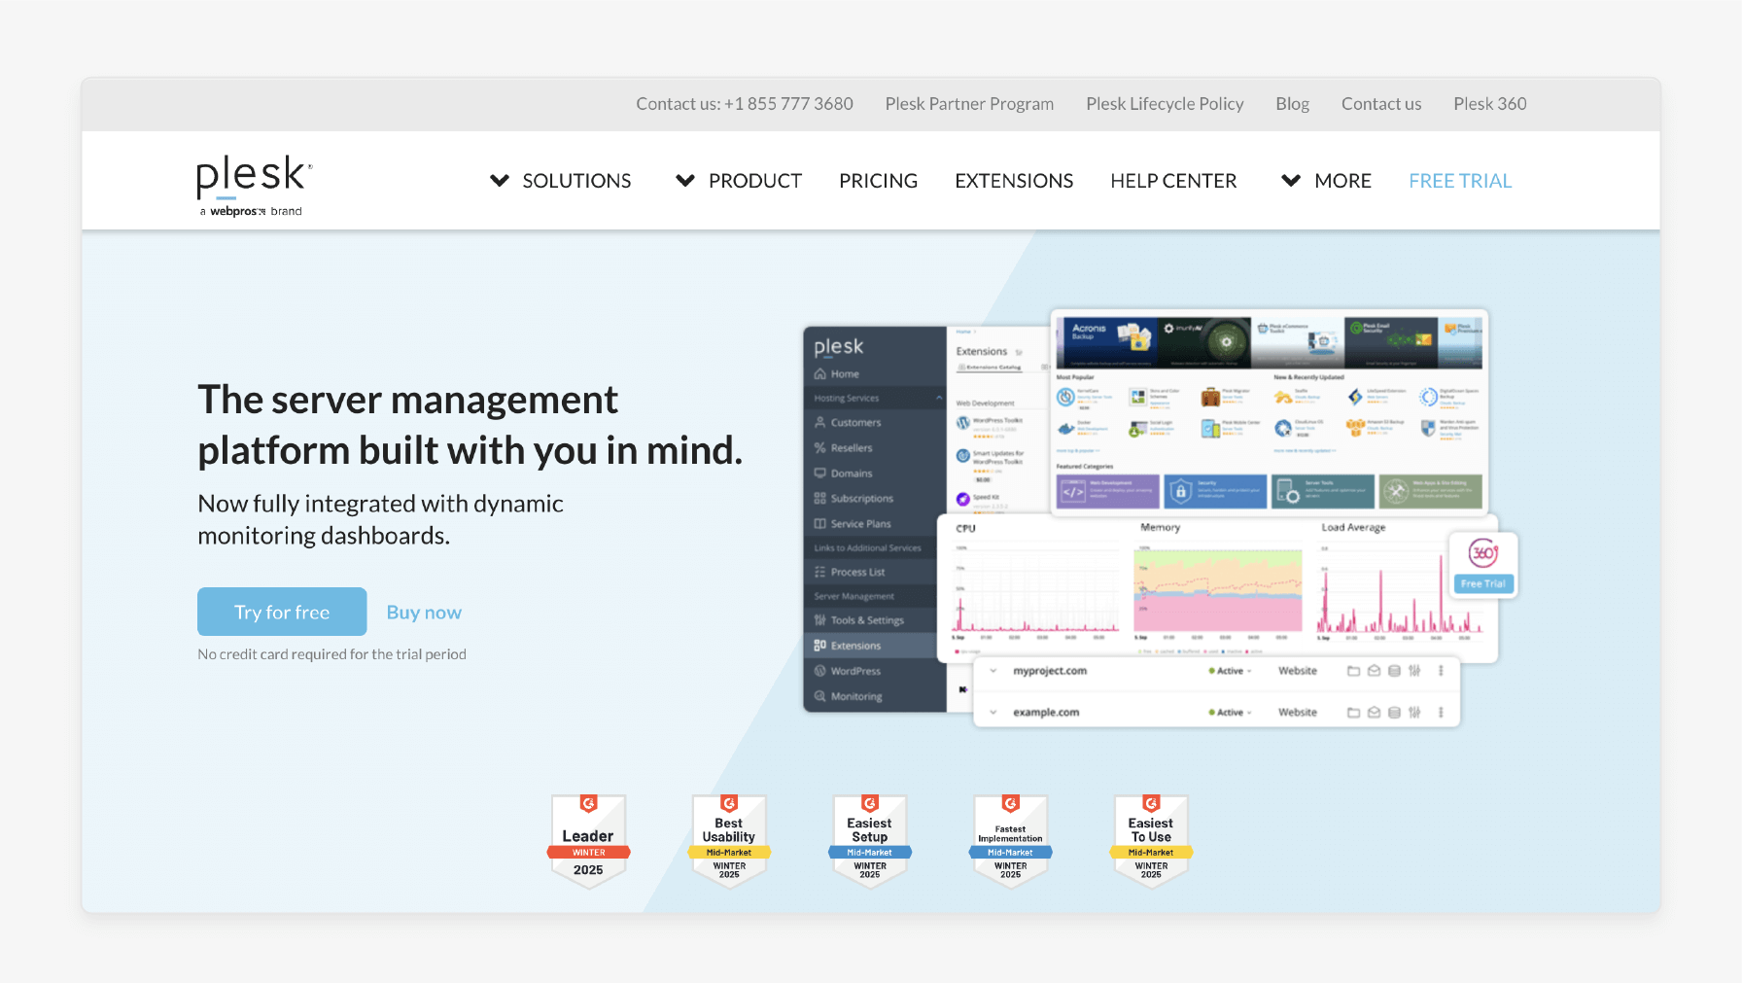Open the Warden Anti-spam shield icon
Image resolution: width=1742 pixels, height=983 pixels.
1428,428
